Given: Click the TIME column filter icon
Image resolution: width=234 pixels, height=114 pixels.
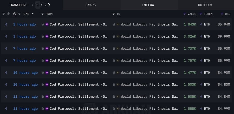Looking at the screenshot, I should (x=19, y=14).
